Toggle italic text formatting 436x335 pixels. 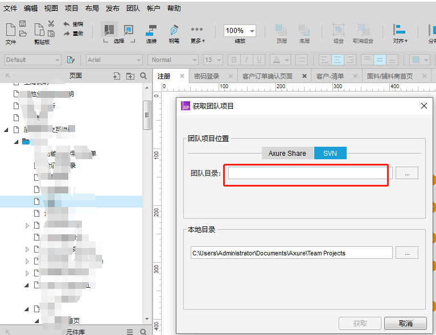pos(247,60)
